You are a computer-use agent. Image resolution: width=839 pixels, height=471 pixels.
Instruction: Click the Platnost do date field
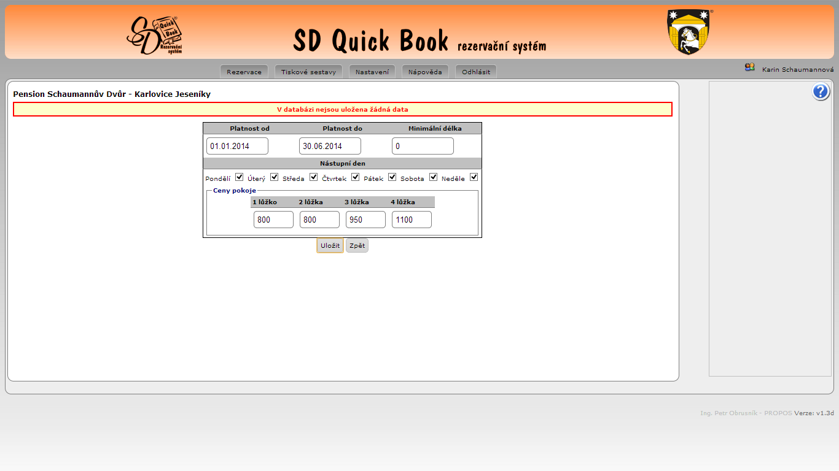click(330, 146)
